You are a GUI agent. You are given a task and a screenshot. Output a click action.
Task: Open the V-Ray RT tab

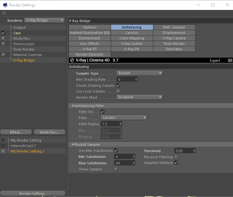(90, 49)
